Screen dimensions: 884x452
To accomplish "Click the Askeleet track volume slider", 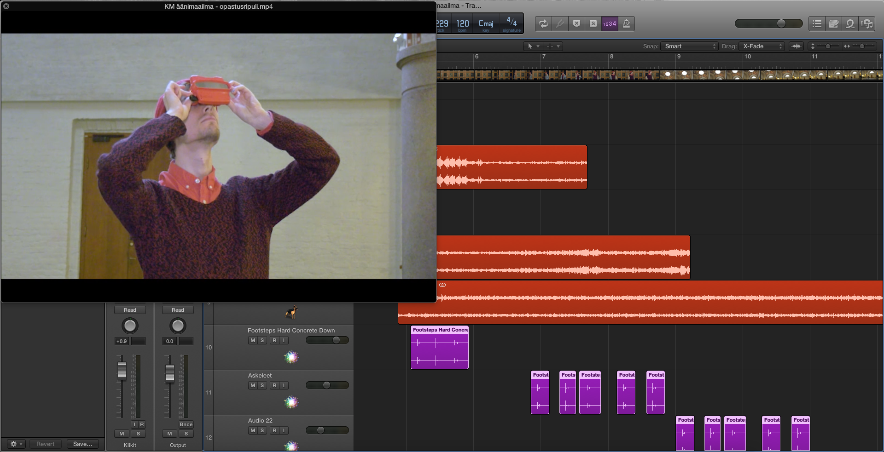I will (327, 385).
